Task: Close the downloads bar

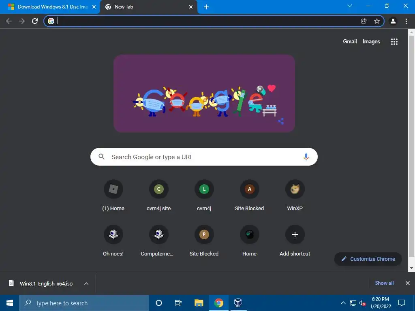Action: (x=408, y=283)
